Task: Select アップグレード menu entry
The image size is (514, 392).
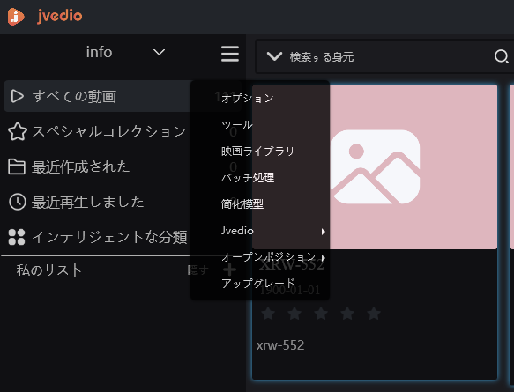Action: tap(260, 284)
